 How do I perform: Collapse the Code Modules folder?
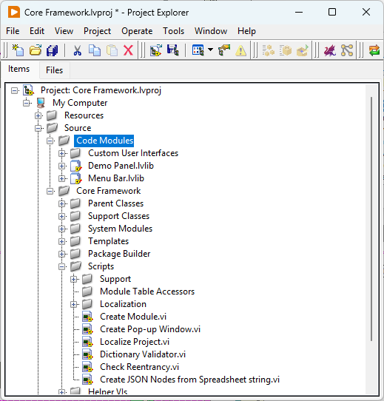[x=50, y=141]
